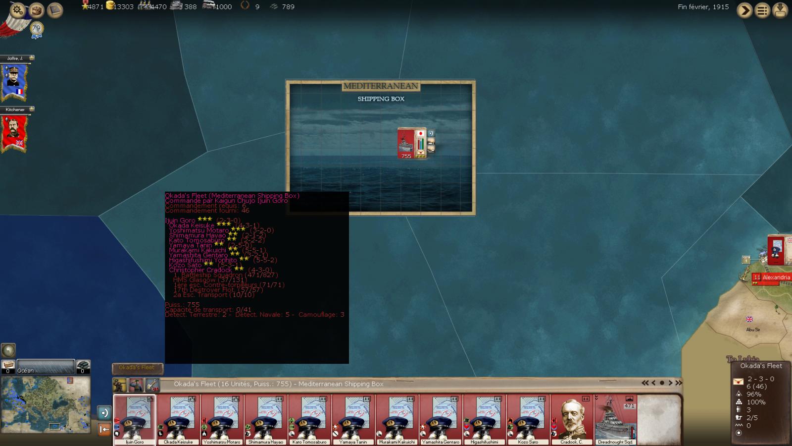Skip to last units with double-right arrow

(x=679, y=383)
